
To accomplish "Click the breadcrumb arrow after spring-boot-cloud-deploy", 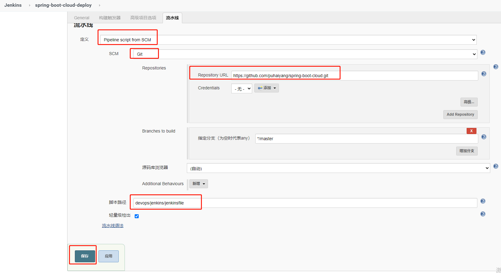I will pyautogui.click(x=99, y=5).
